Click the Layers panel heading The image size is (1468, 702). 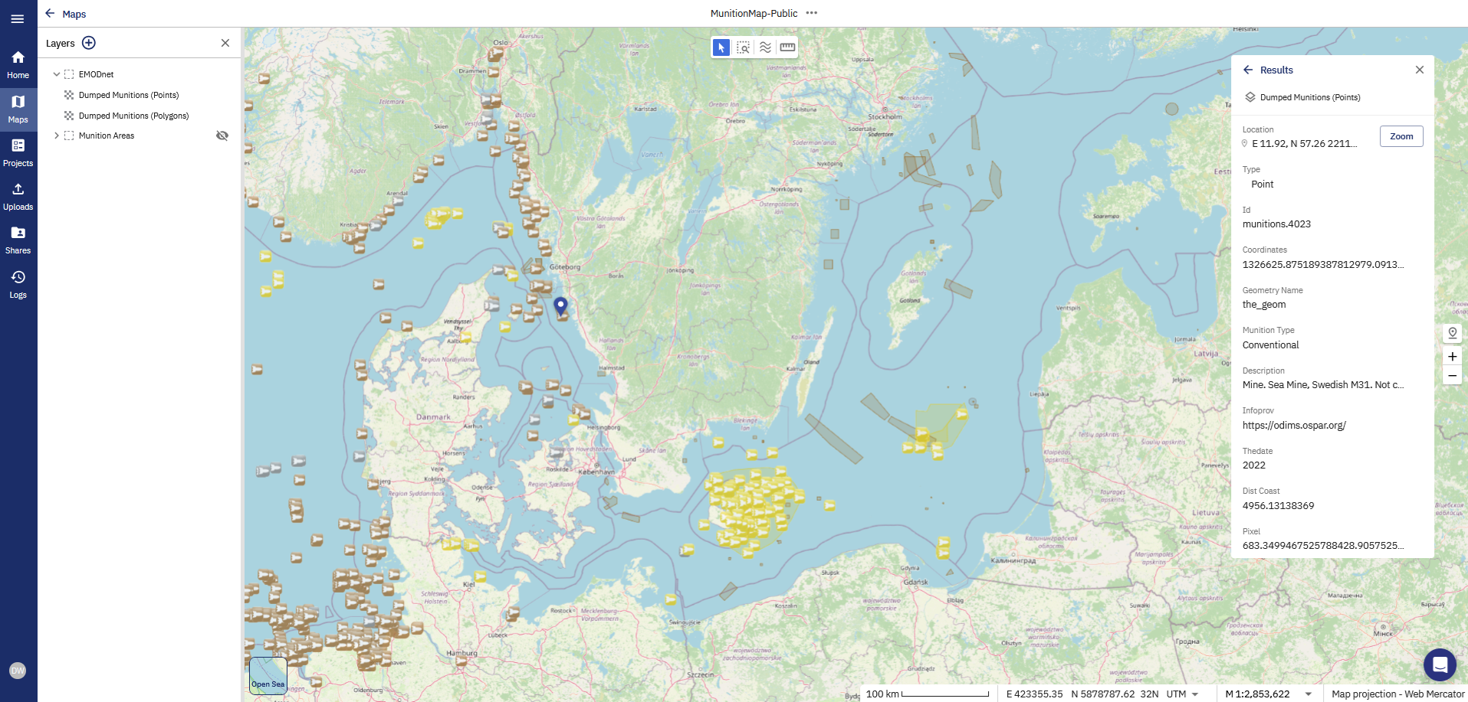(60, 44)
